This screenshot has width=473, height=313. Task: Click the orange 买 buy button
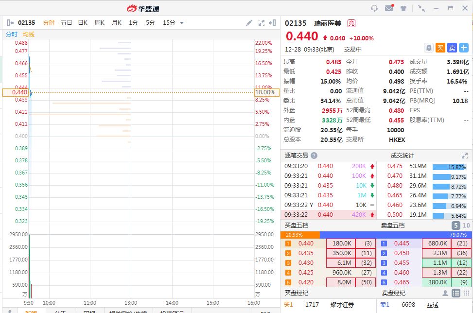coord(440,48)
